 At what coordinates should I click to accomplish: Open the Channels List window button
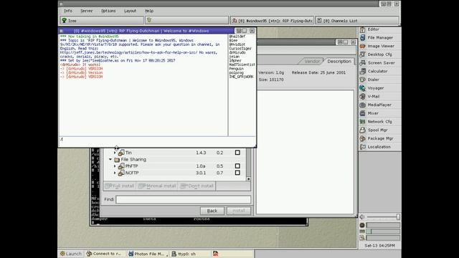[x=357, y=21]
